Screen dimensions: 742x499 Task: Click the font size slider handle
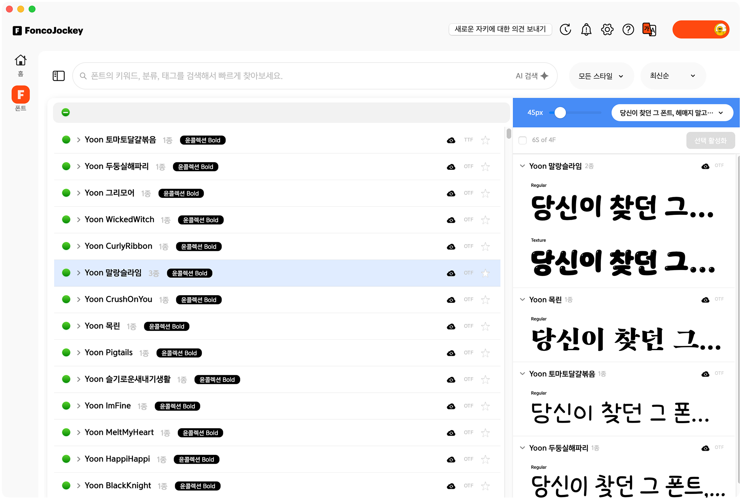(560, 113)
